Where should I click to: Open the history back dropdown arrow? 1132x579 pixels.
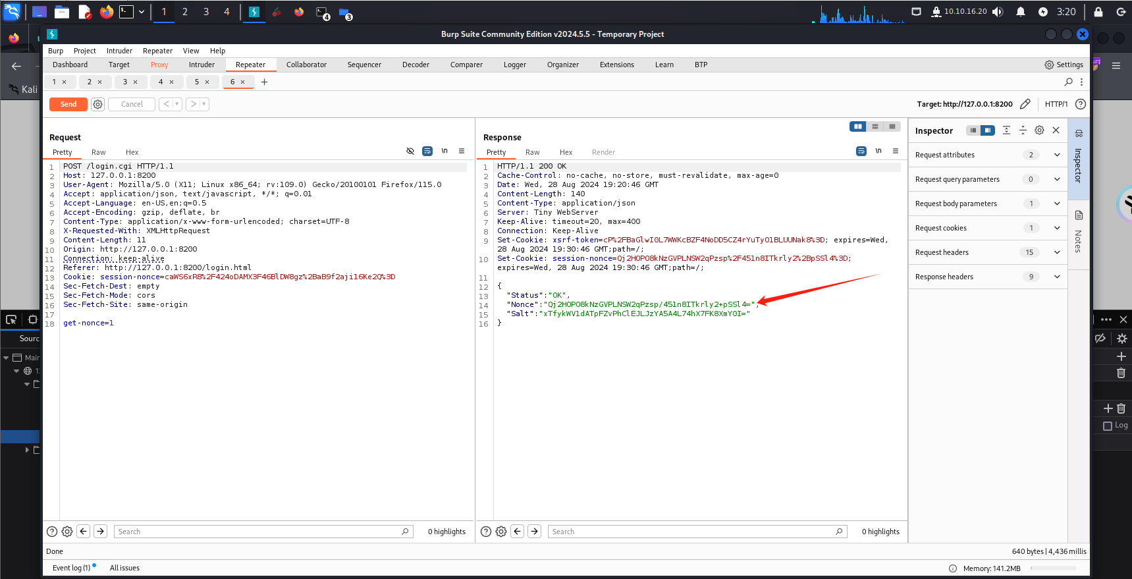176,104
